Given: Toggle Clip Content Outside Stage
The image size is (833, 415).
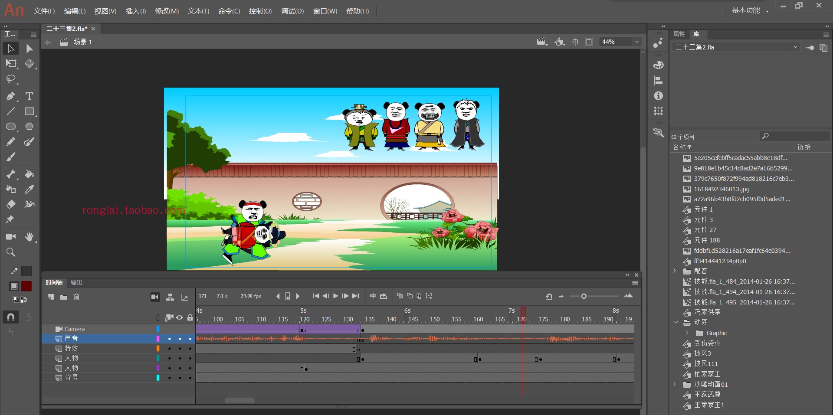Looking at the screenshot, I should tap(589, 42).
